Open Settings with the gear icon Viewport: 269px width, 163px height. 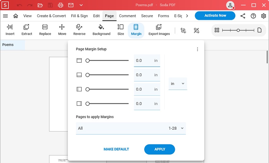pos(264,16)
